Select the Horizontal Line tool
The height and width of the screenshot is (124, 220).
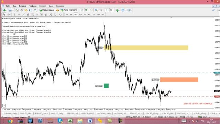click(19, 14)
